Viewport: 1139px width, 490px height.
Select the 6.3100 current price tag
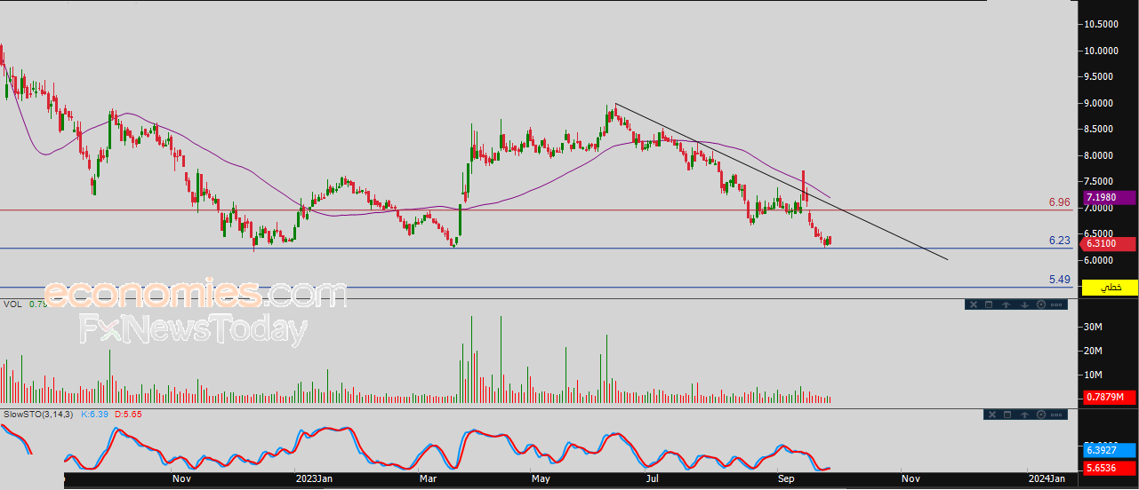(x=1107, y=244)
